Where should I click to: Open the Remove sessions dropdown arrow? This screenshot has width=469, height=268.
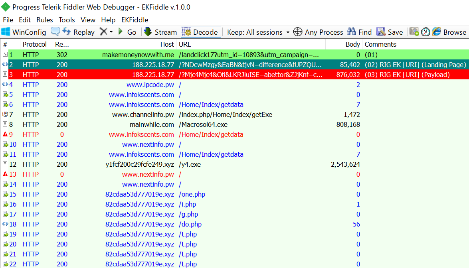coord(111,32)
